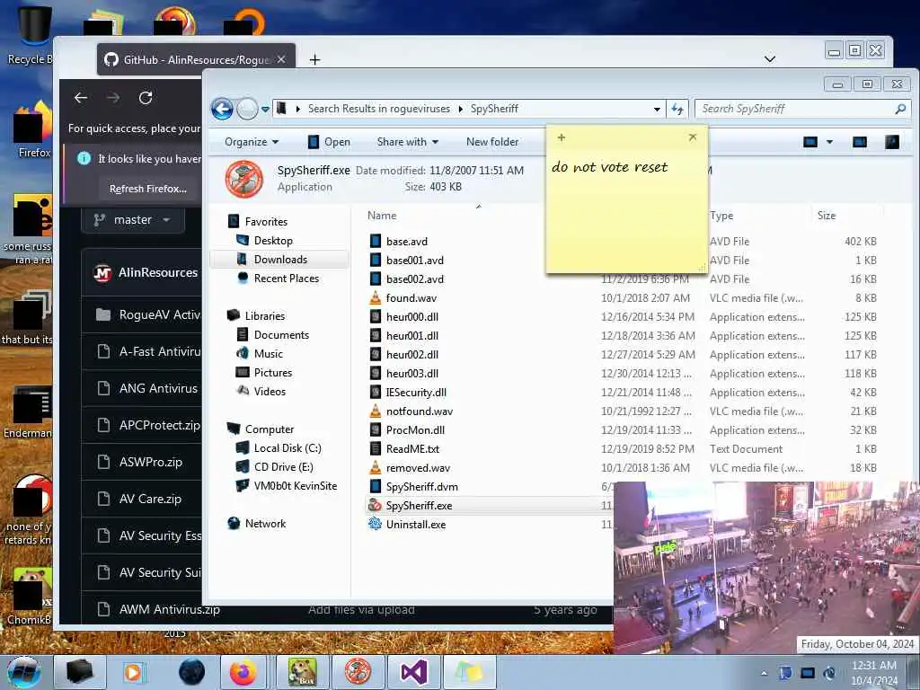Sort files by the Type column header

721,216
